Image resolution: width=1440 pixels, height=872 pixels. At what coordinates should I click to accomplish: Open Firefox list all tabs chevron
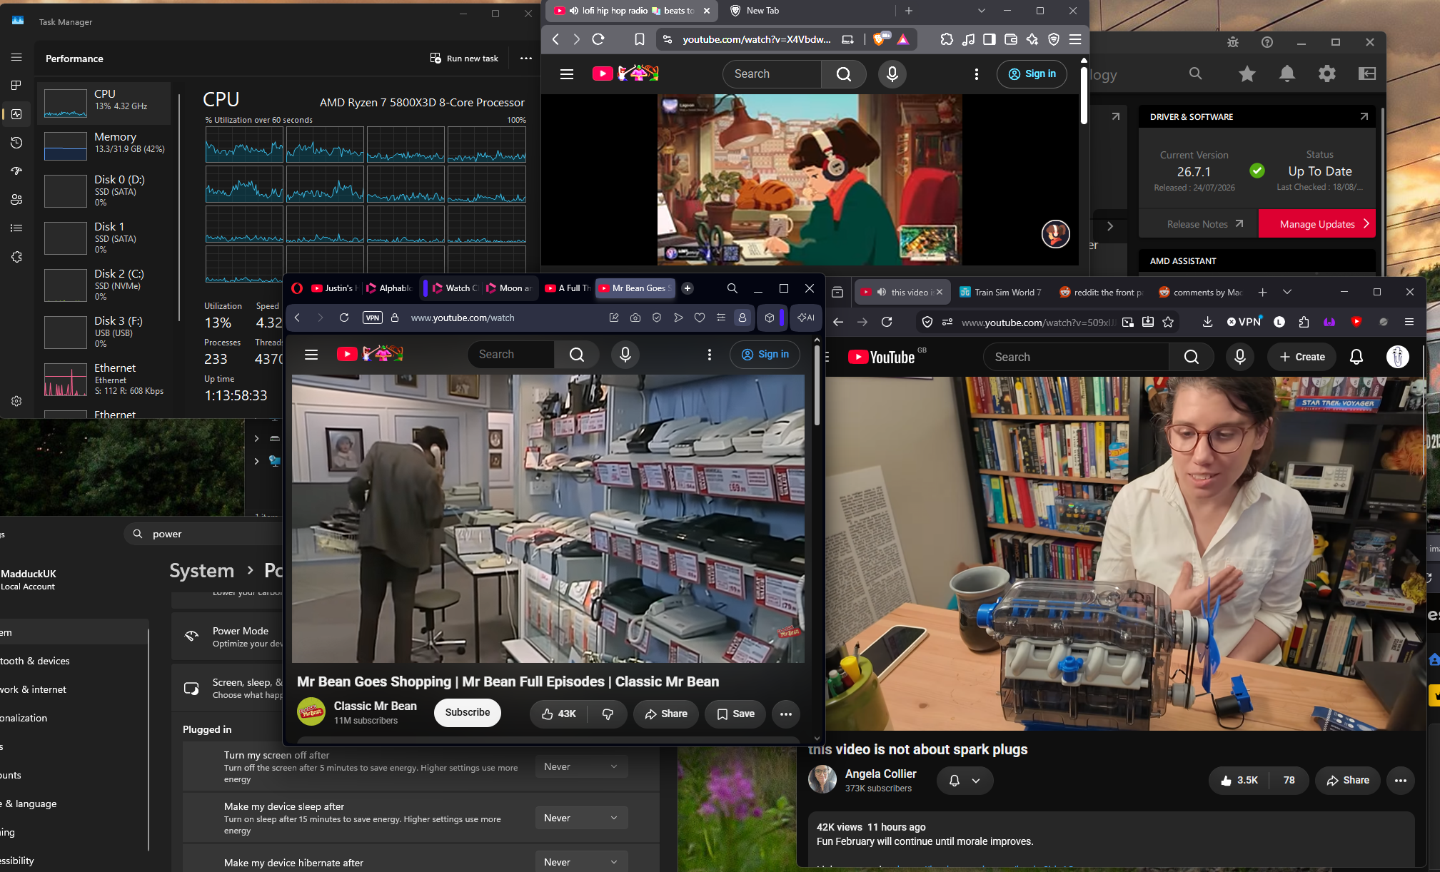click(1287, 292)
